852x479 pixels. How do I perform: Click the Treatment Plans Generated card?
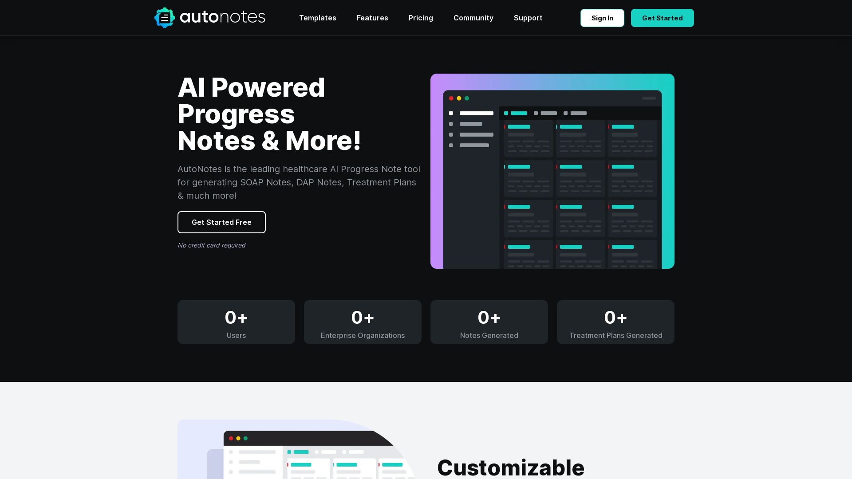click(x=615, y=322)
